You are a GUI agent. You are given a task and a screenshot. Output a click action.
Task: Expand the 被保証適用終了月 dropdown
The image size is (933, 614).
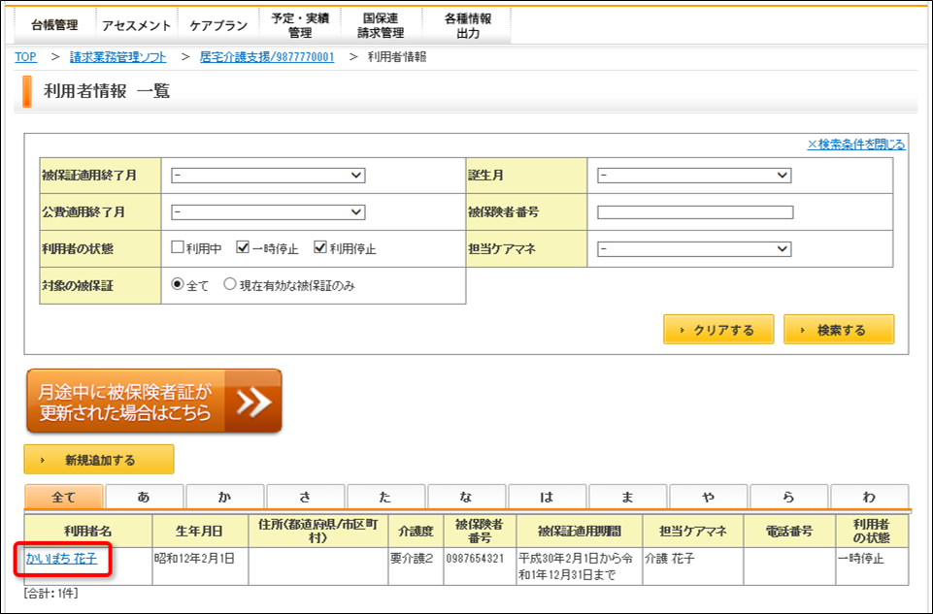tap(268, 176)
